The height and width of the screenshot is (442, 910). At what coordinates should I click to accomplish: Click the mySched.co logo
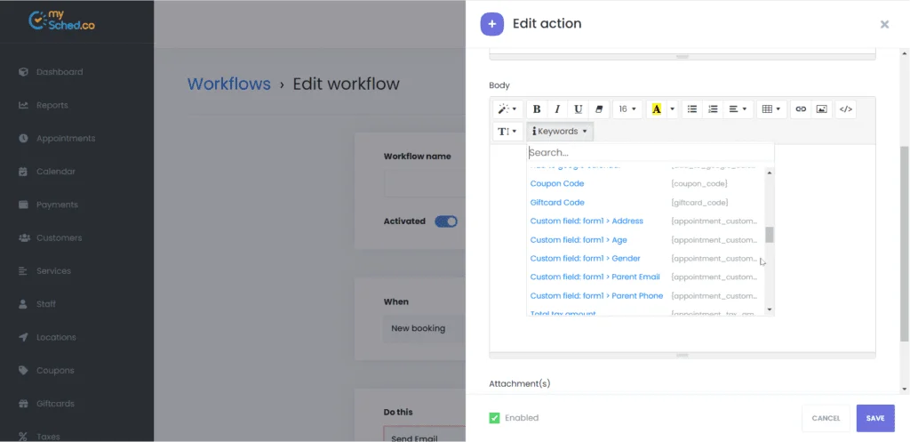[61, 21]
